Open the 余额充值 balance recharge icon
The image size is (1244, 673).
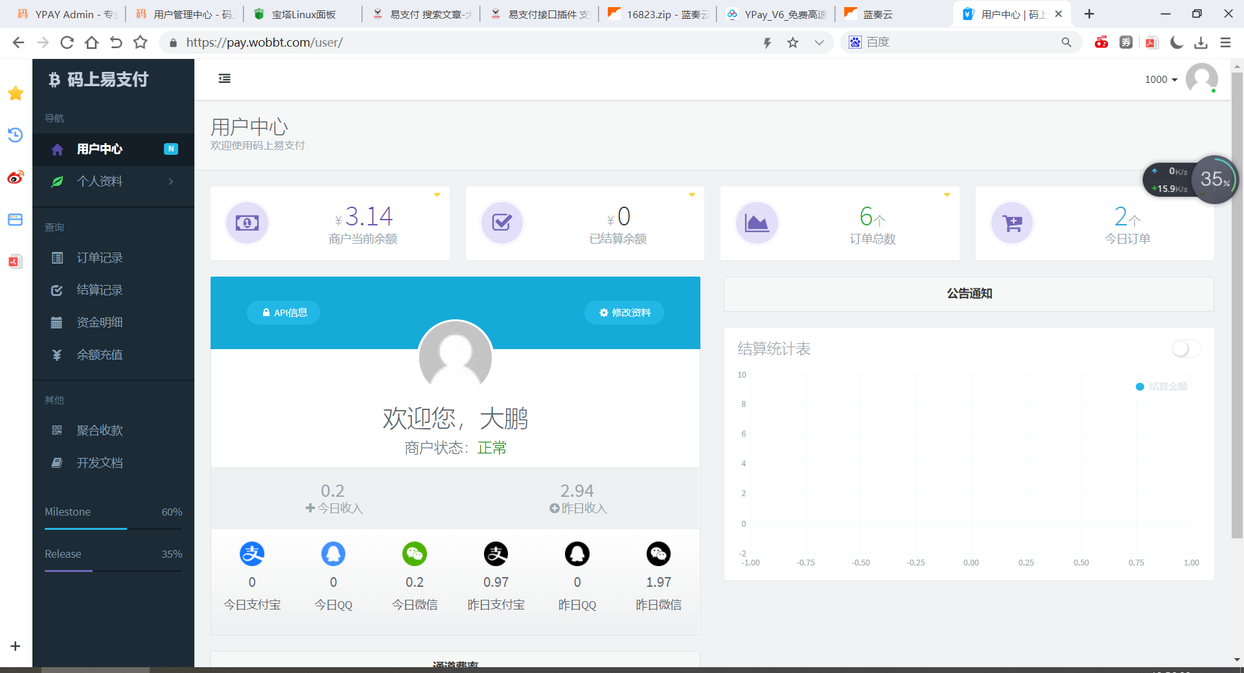(57, 354)
